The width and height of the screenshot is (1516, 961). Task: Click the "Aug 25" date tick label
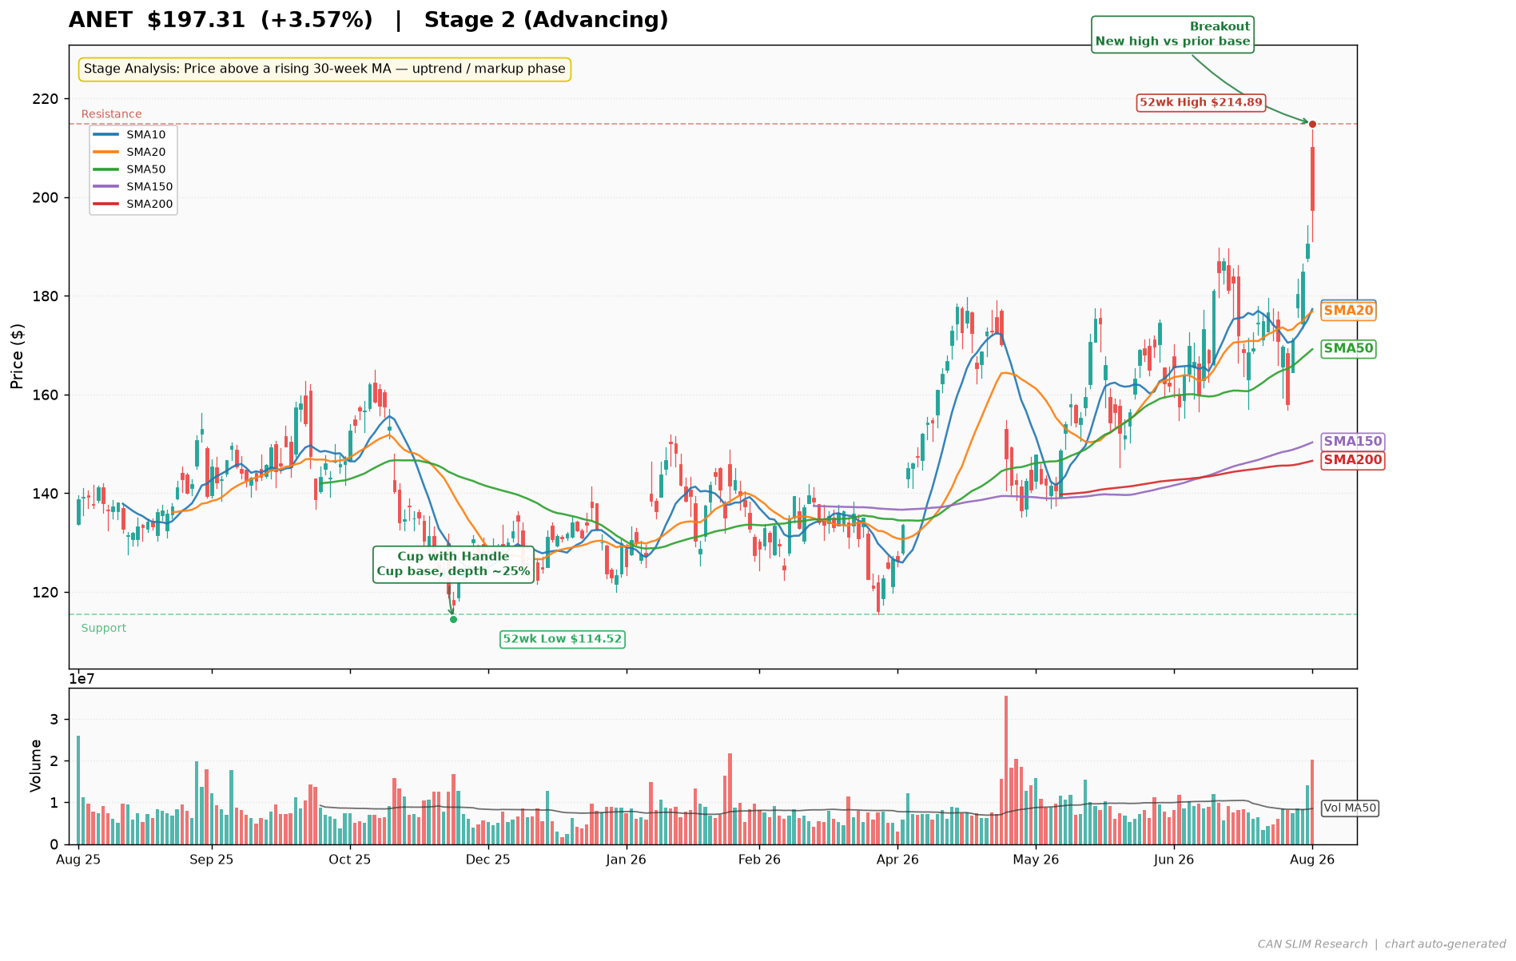coord(78,860)
